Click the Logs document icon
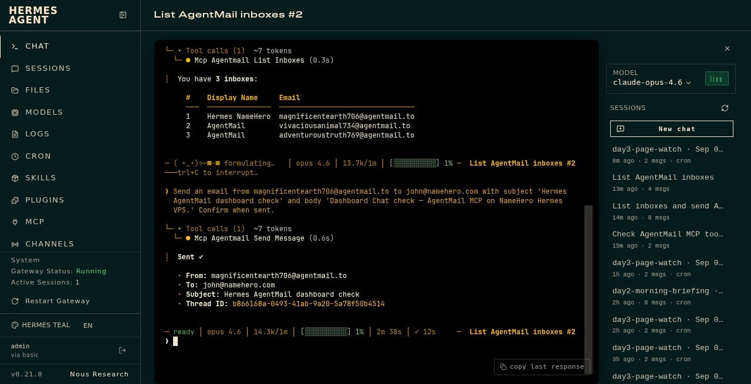 [x=15, y=134]
